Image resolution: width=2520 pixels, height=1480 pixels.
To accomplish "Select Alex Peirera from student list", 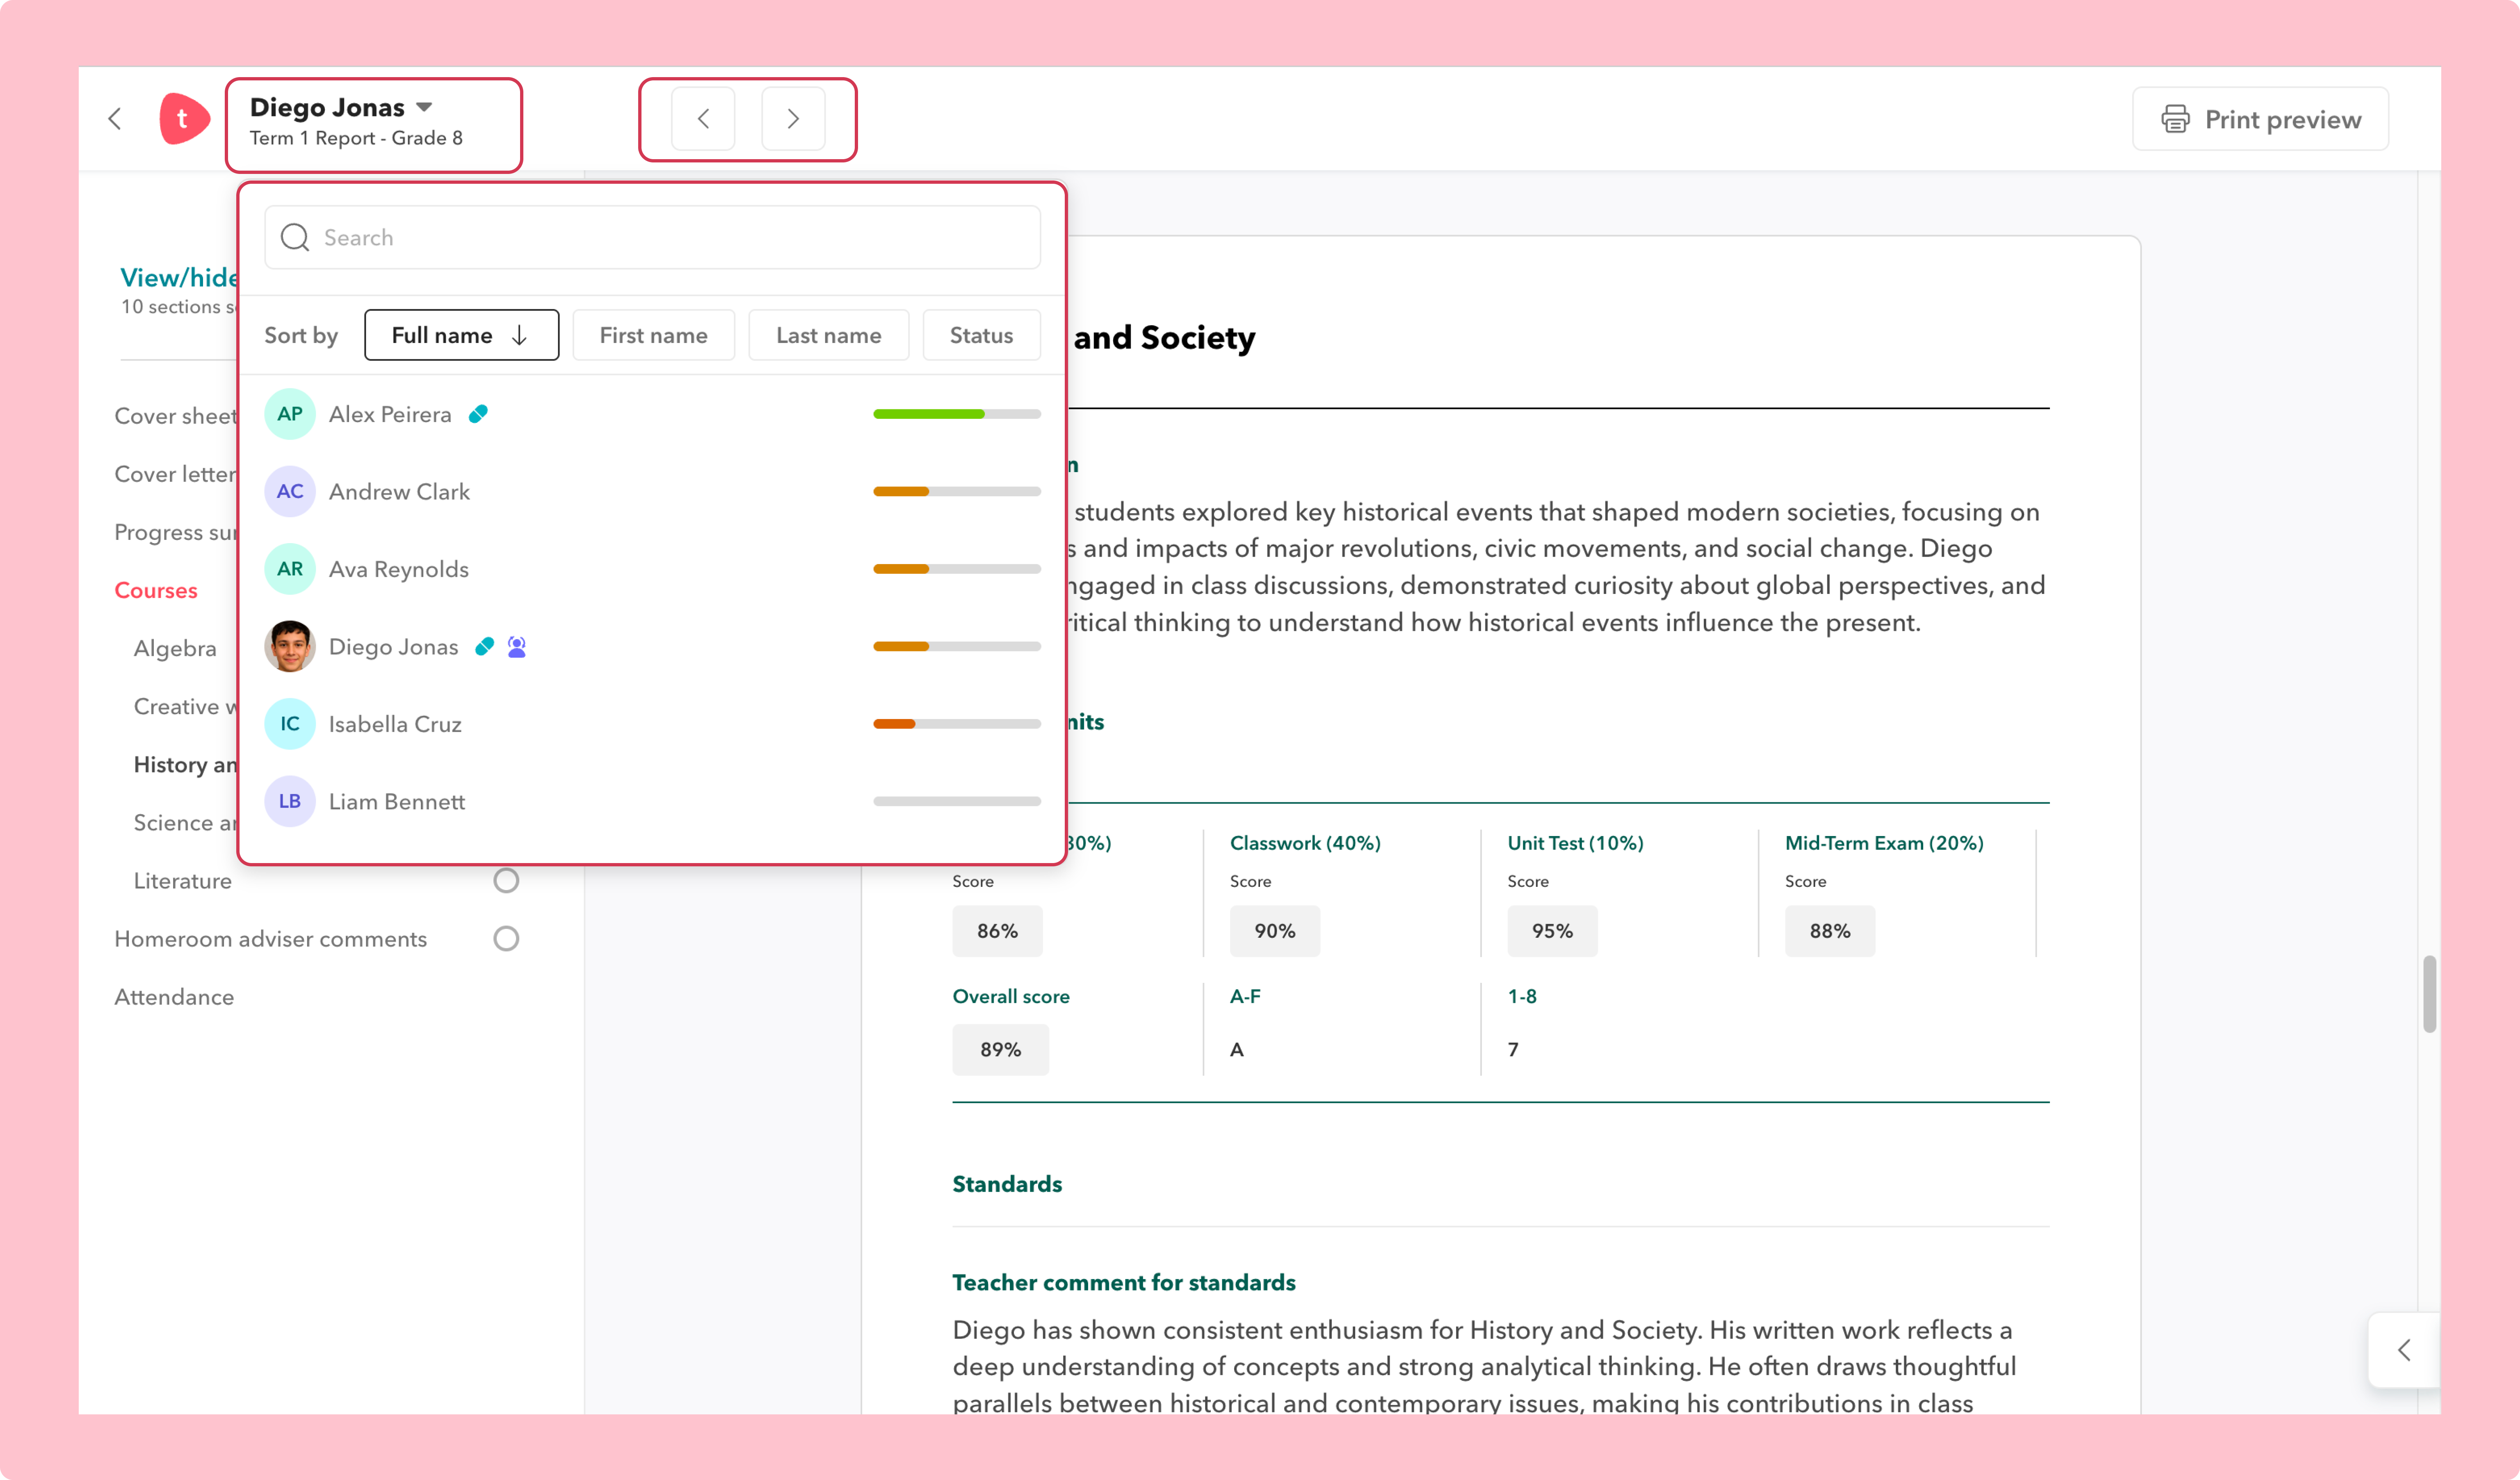I will click(x=652, y=414).
